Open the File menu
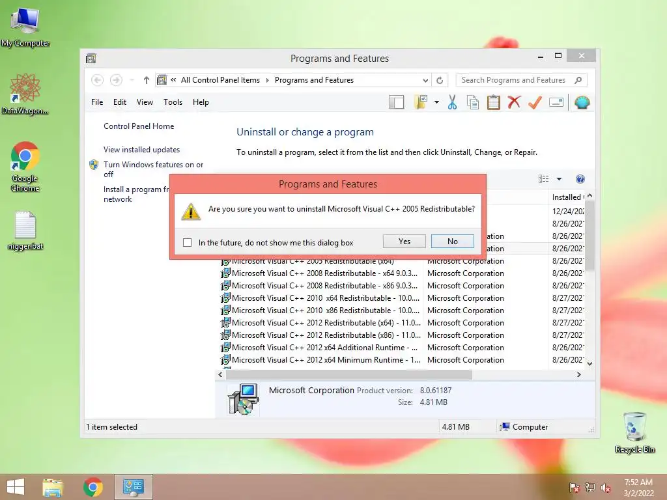This screenshot has height=500, width=667. pos(97,102)
